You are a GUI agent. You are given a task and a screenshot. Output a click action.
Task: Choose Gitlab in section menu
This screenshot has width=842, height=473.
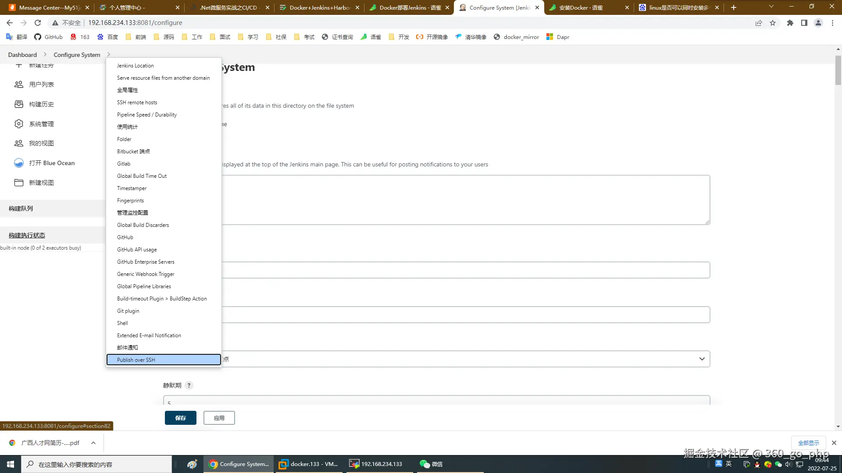pos(124,164)
